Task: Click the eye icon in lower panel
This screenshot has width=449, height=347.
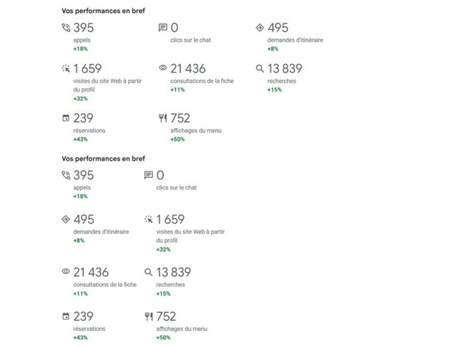Action: [66, 272]
